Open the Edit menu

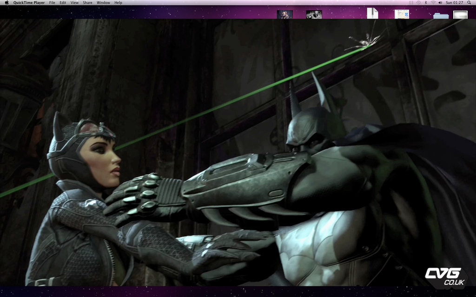tap(63, 3)
